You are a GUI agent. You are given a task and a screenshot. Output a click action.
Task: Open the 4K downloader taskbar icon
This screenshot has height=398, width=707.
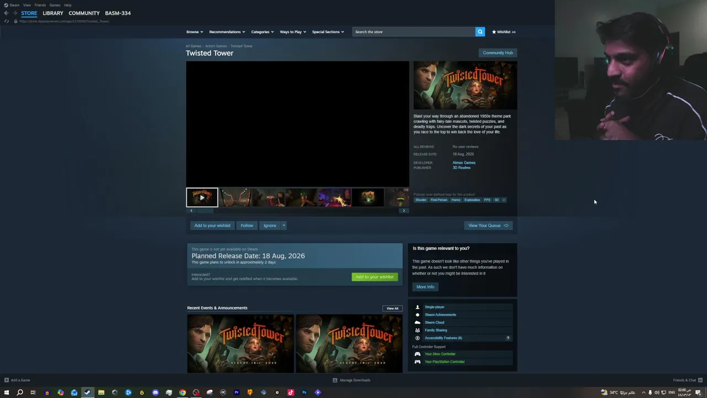coord(223,392)
